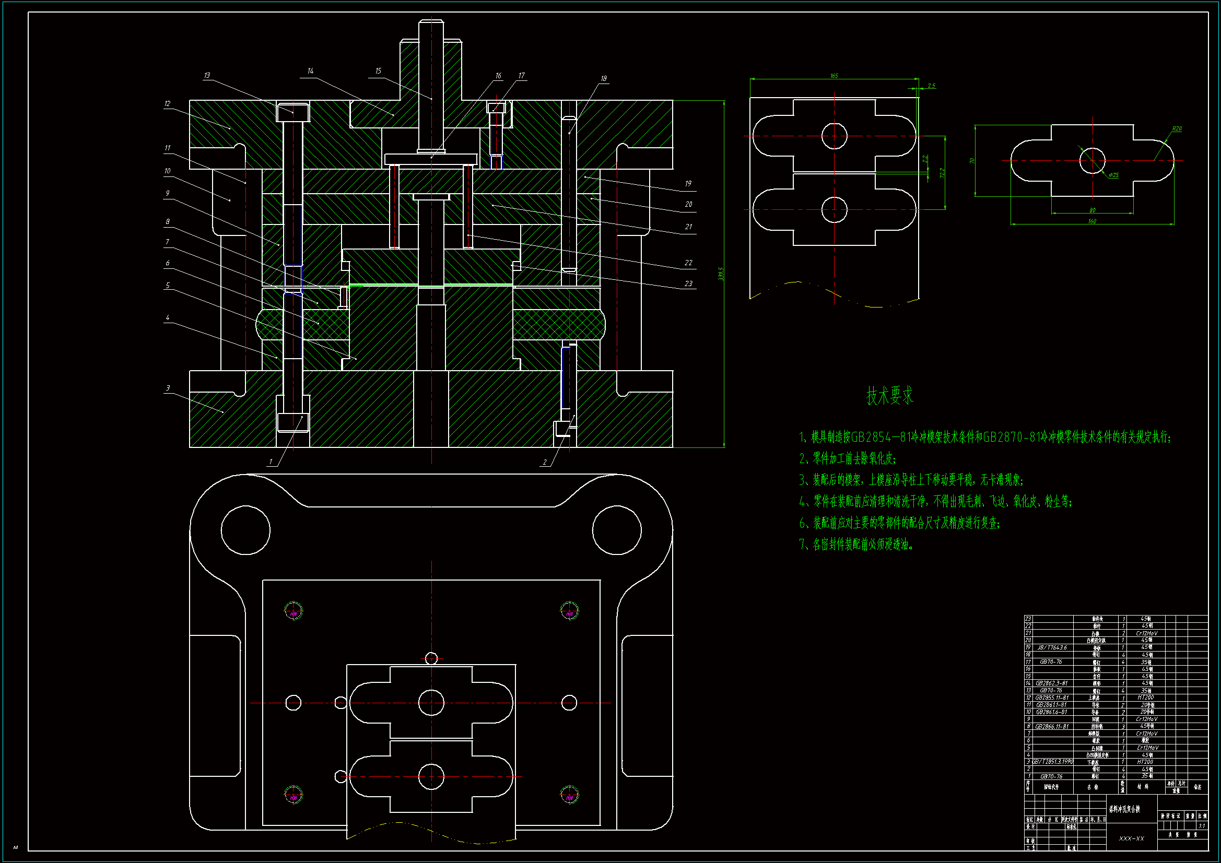Screen dimensions: 1221x863
Task: Click the JB/T7643.6 standard cell in parts list
Action: 1052,648
